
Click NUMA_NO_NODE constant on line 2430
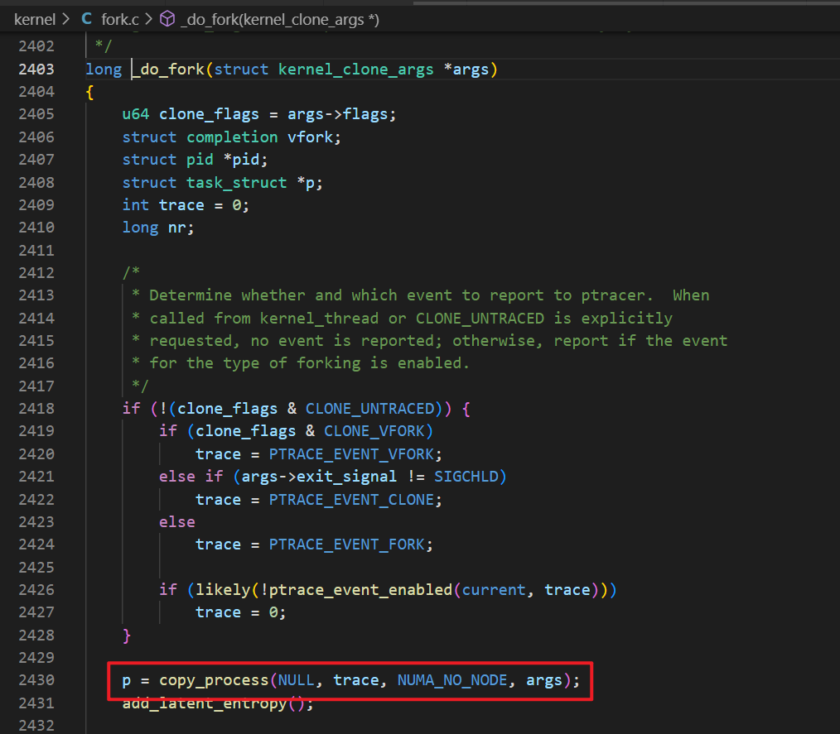click(452, 680)
